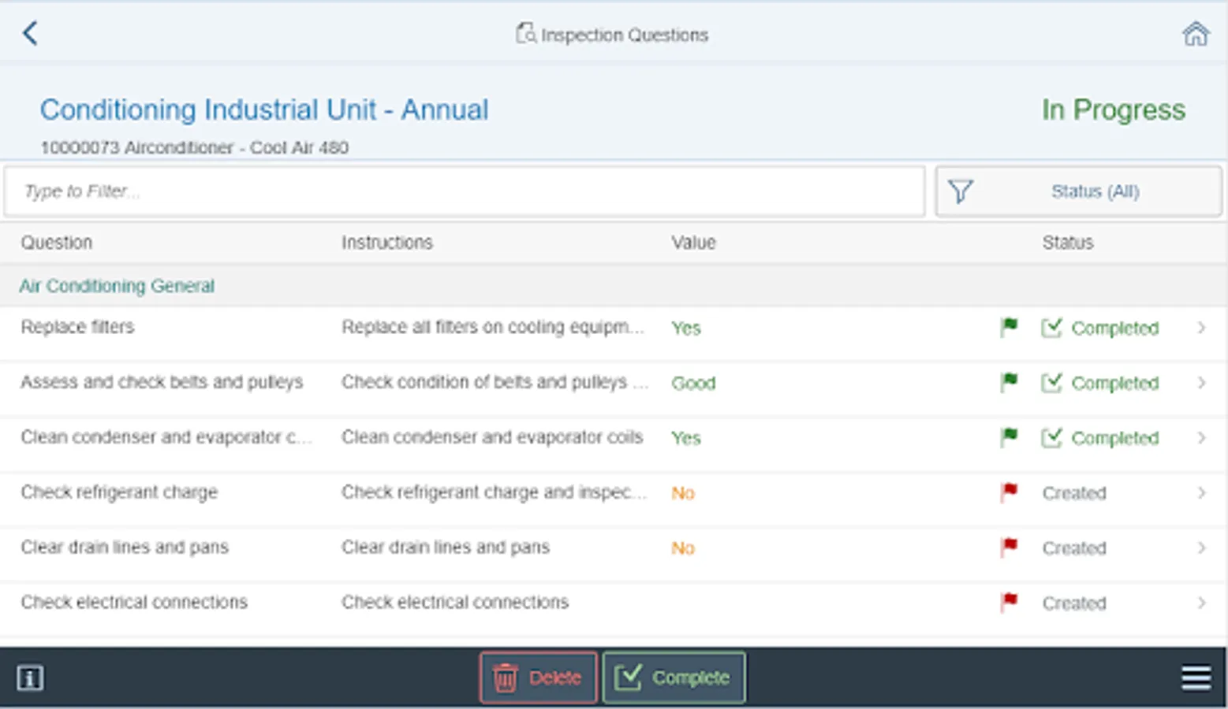Click the Status column header
The image size is (1228, 709).
tap(1067, 243)
